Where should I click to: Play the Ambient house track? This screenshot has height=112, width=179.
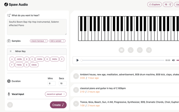point(76,76)
